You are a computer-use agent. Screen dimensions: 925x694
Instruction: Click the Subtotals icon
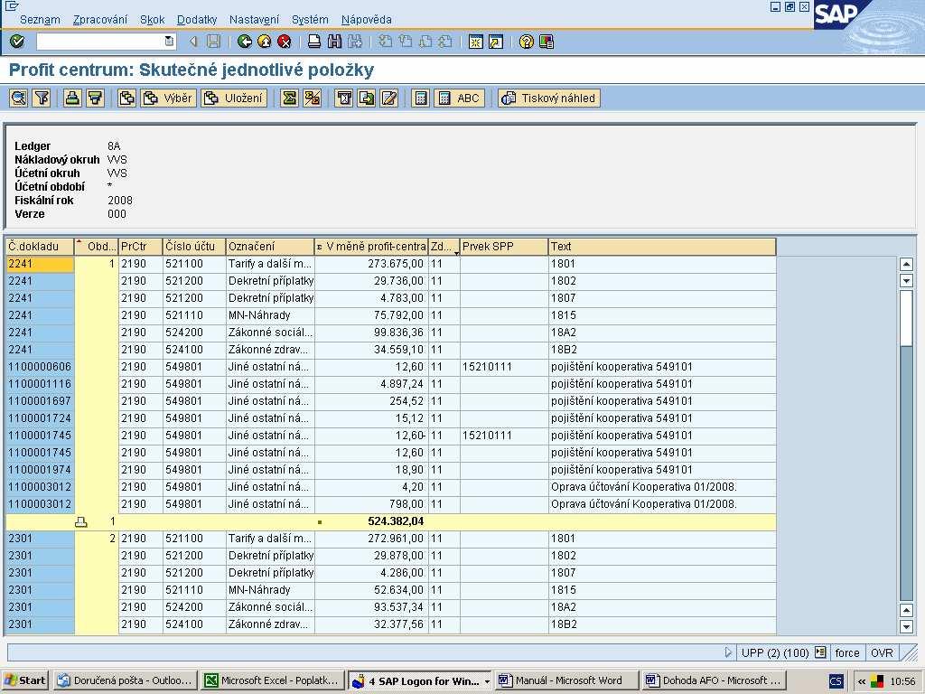[x=312, y=98]
